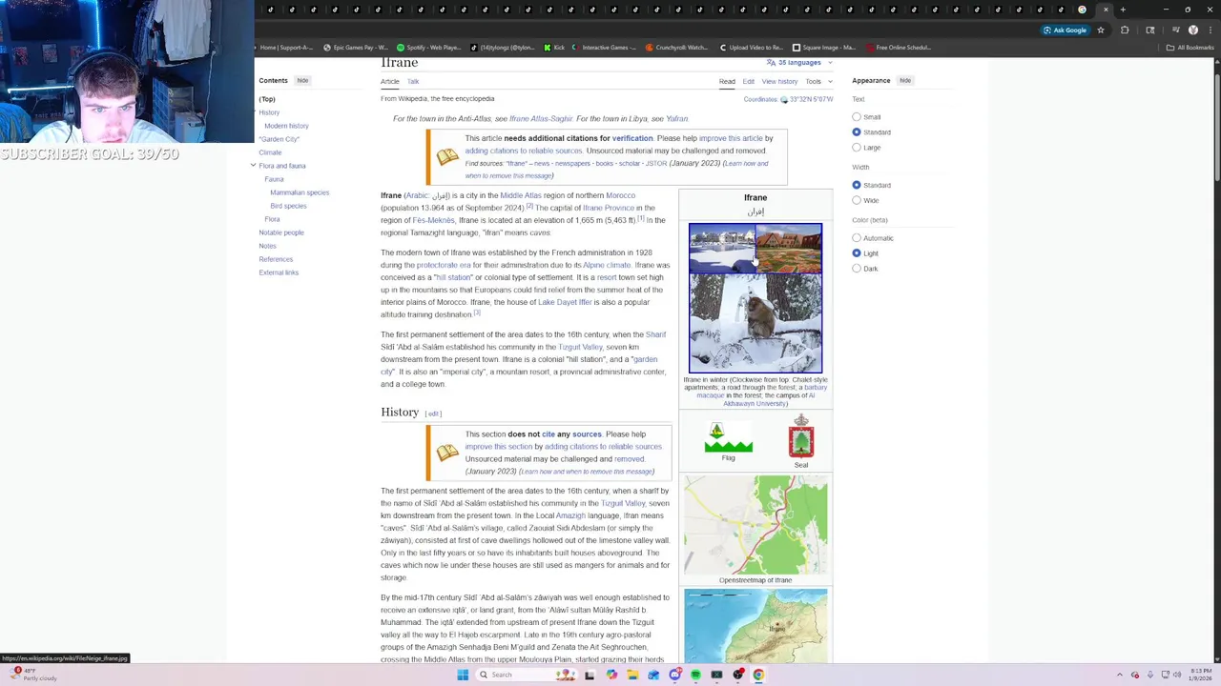
Task: Jump to External links in contents
Action: (279, 272)
